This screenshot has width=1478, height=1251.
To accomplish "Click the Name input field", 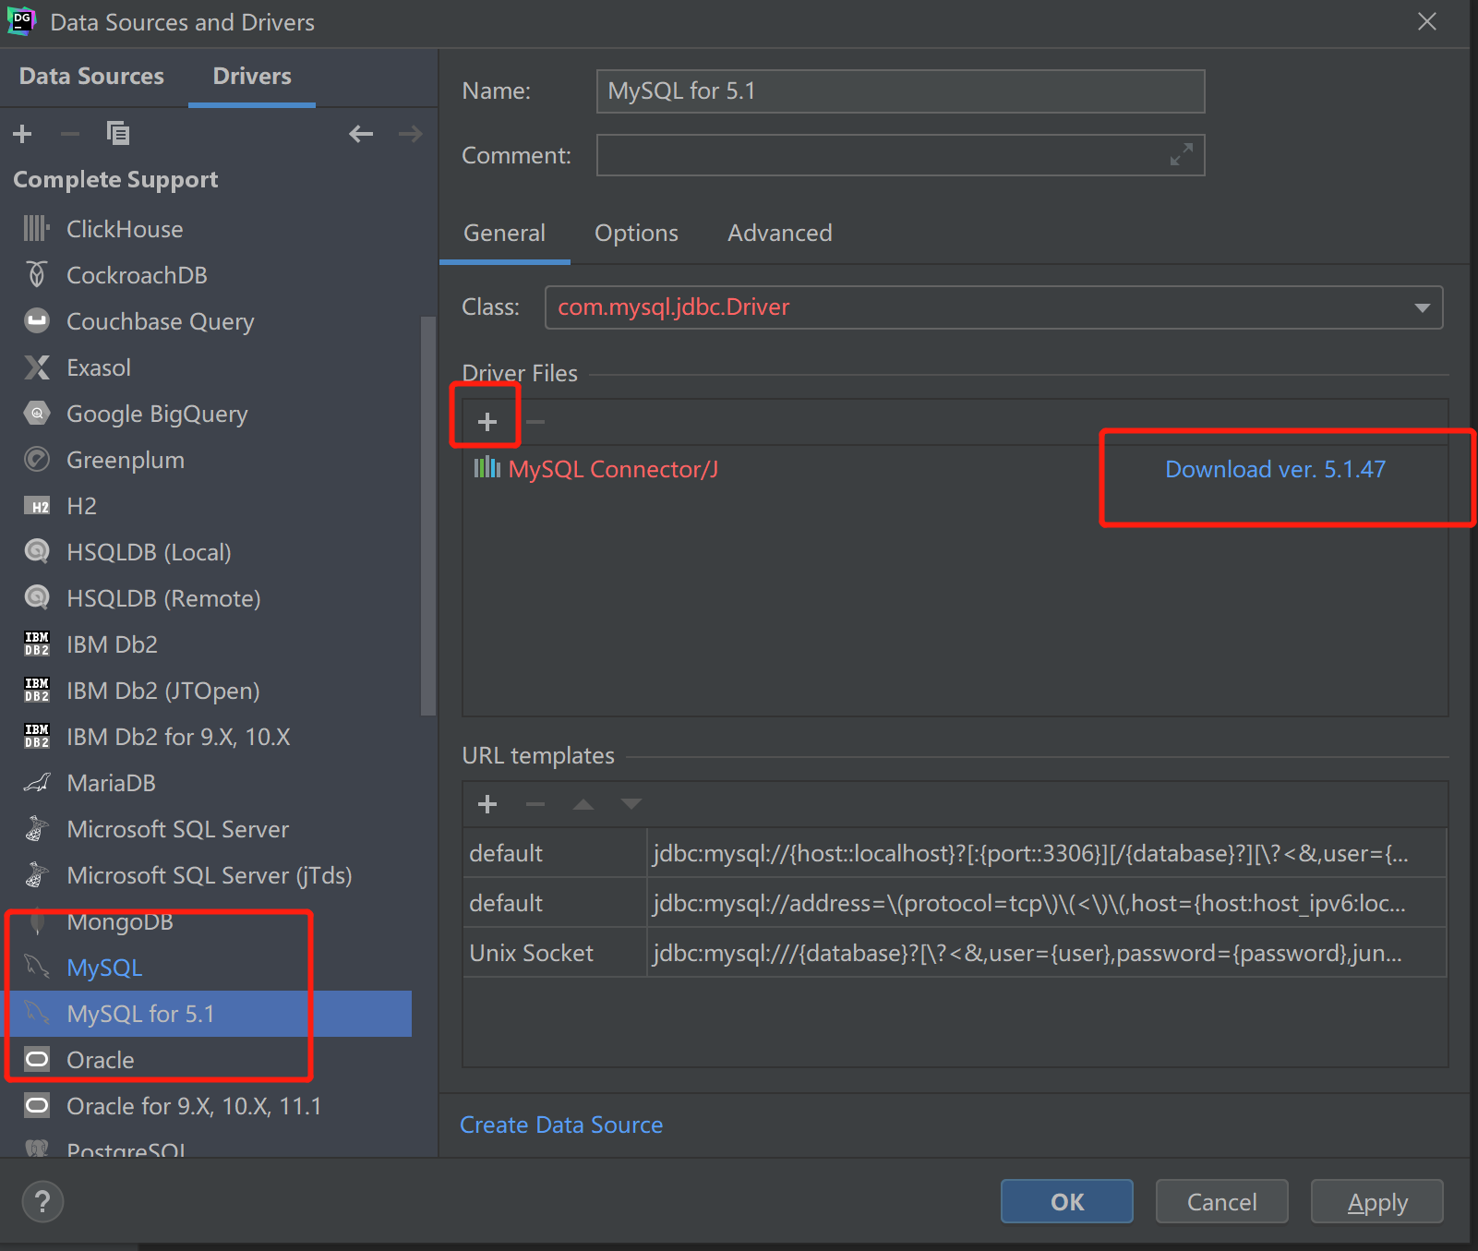I will tap(900, 91).
